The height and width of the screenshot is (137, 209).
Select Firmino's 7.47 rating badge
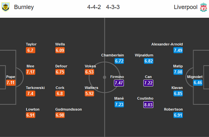click(119, 83)
